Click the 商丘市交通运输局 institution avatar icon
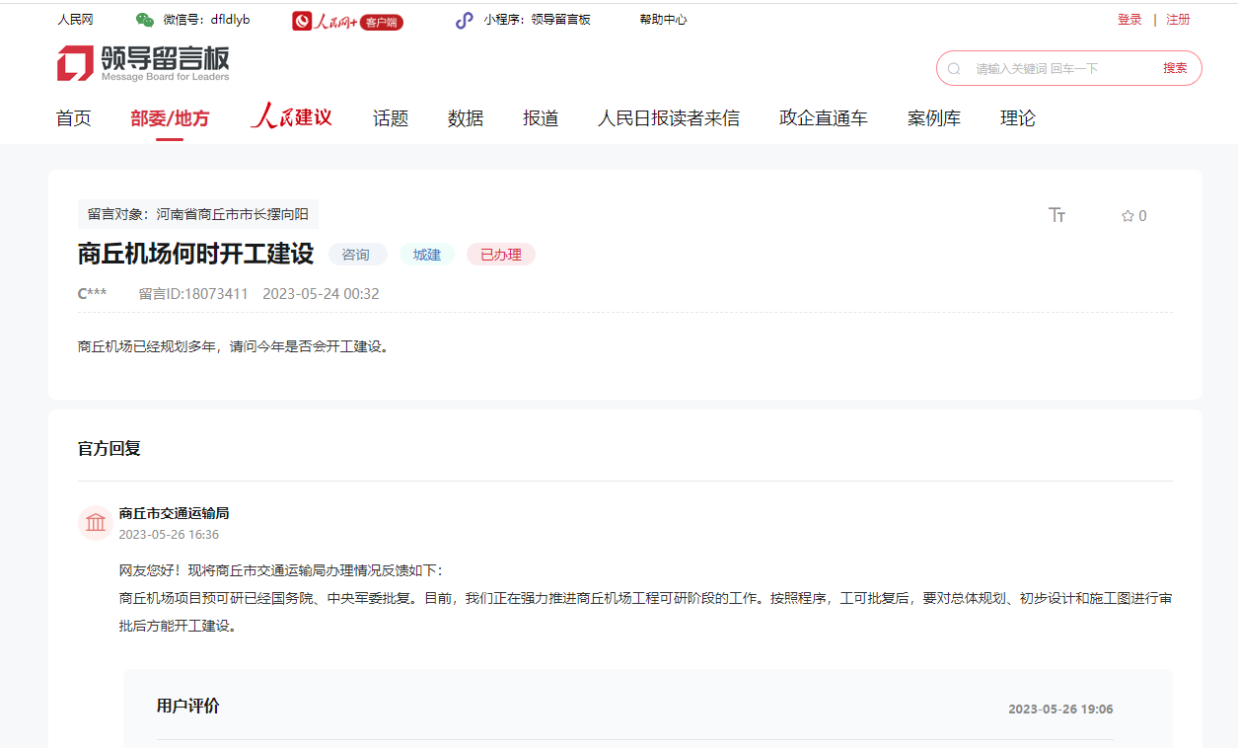This screenshot has height=748, width=1238. [96, 522]
